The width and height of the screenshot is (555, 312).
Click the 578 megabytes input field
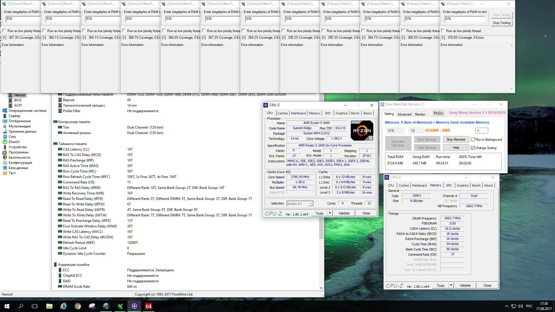(465, 19)
